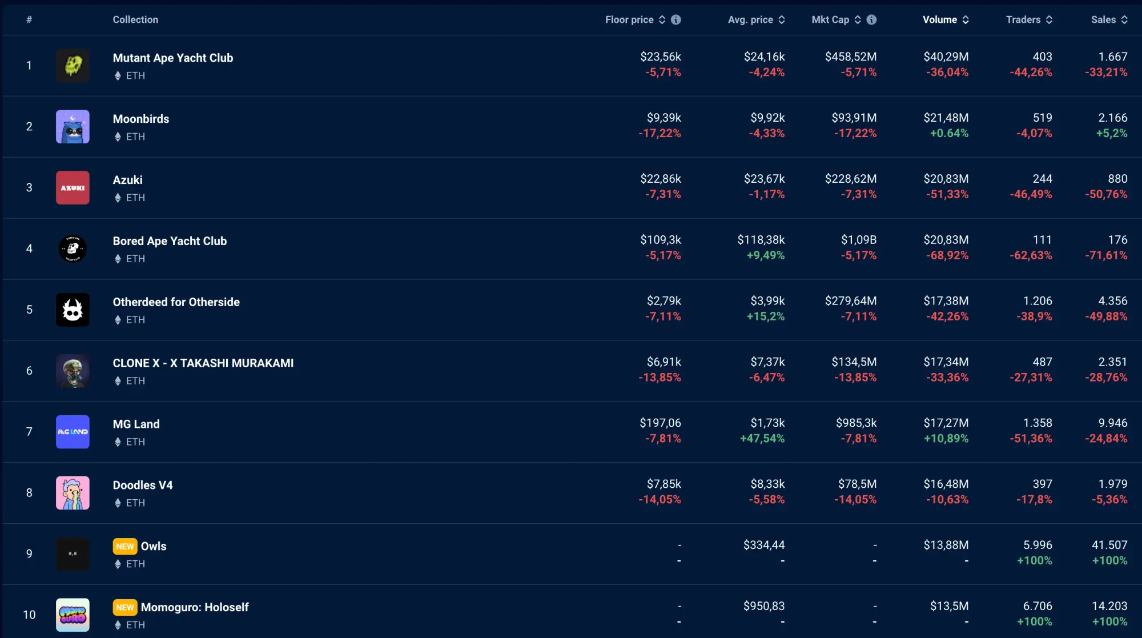This screenshot has width=1142, height=638.
Task: Open the dark Owls collection icon
Action: [x=73, y=554]
